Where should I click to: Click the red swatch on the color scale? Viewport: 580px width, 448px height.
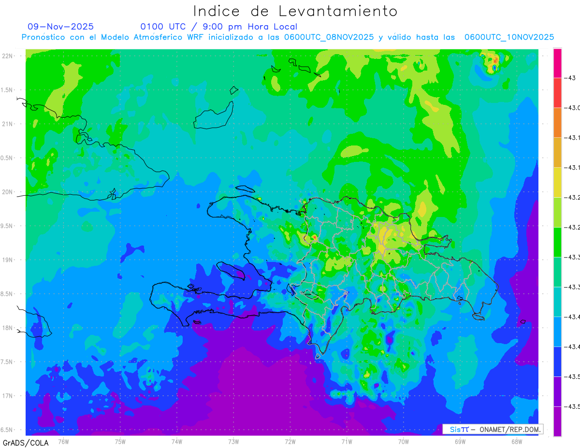click(x=557, y=93)
